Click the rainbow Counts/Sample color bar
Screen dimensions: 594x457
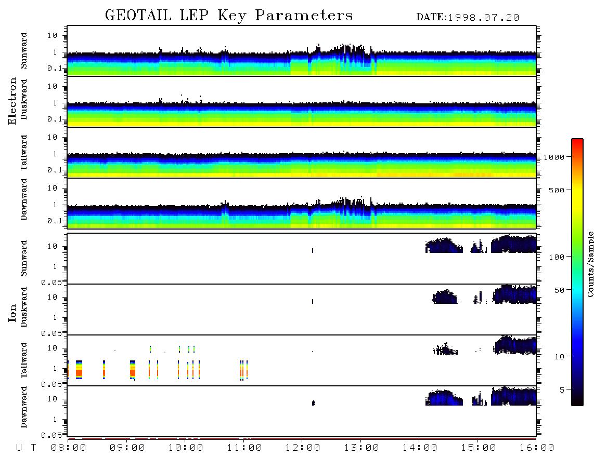point(577,273)
